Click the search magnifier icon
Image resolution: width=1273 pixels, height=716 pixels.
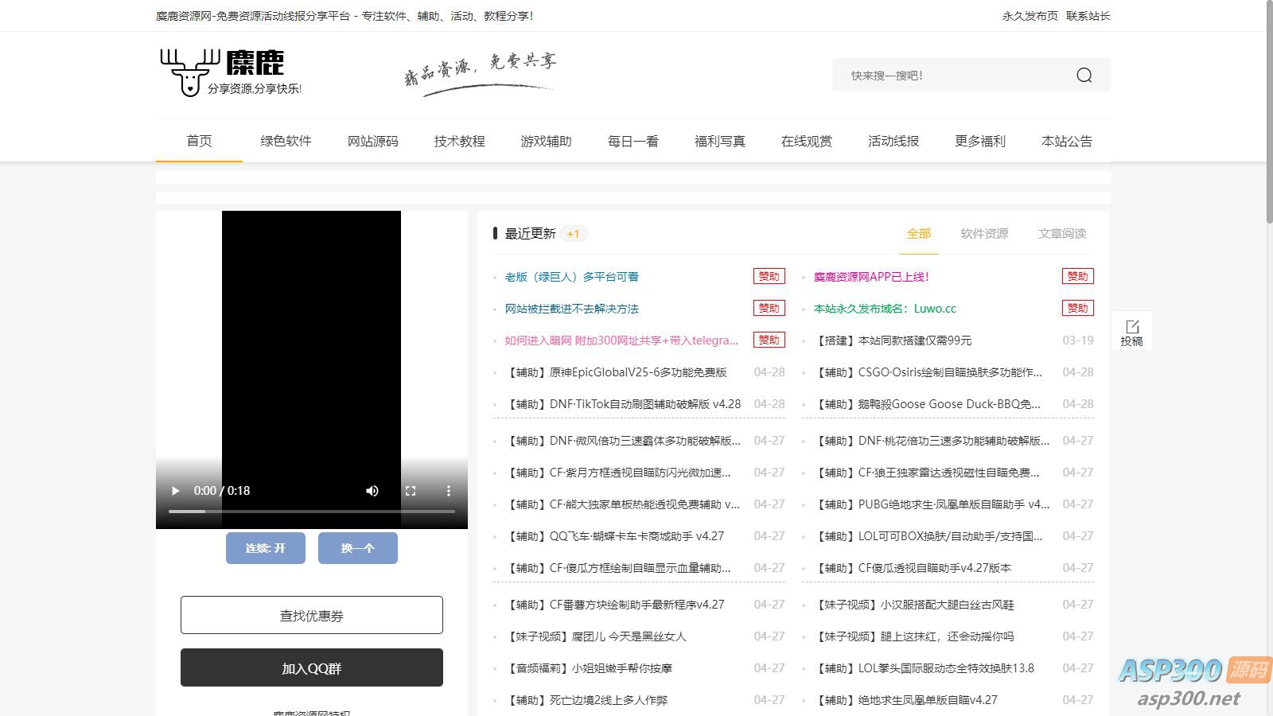tap(1084, 76)
